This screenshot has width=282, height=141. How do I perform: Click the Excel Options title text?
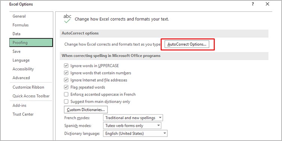[x=21, y=4]
